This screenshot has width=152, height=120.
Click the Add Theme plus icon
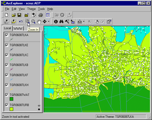click(x=34, y=15)
